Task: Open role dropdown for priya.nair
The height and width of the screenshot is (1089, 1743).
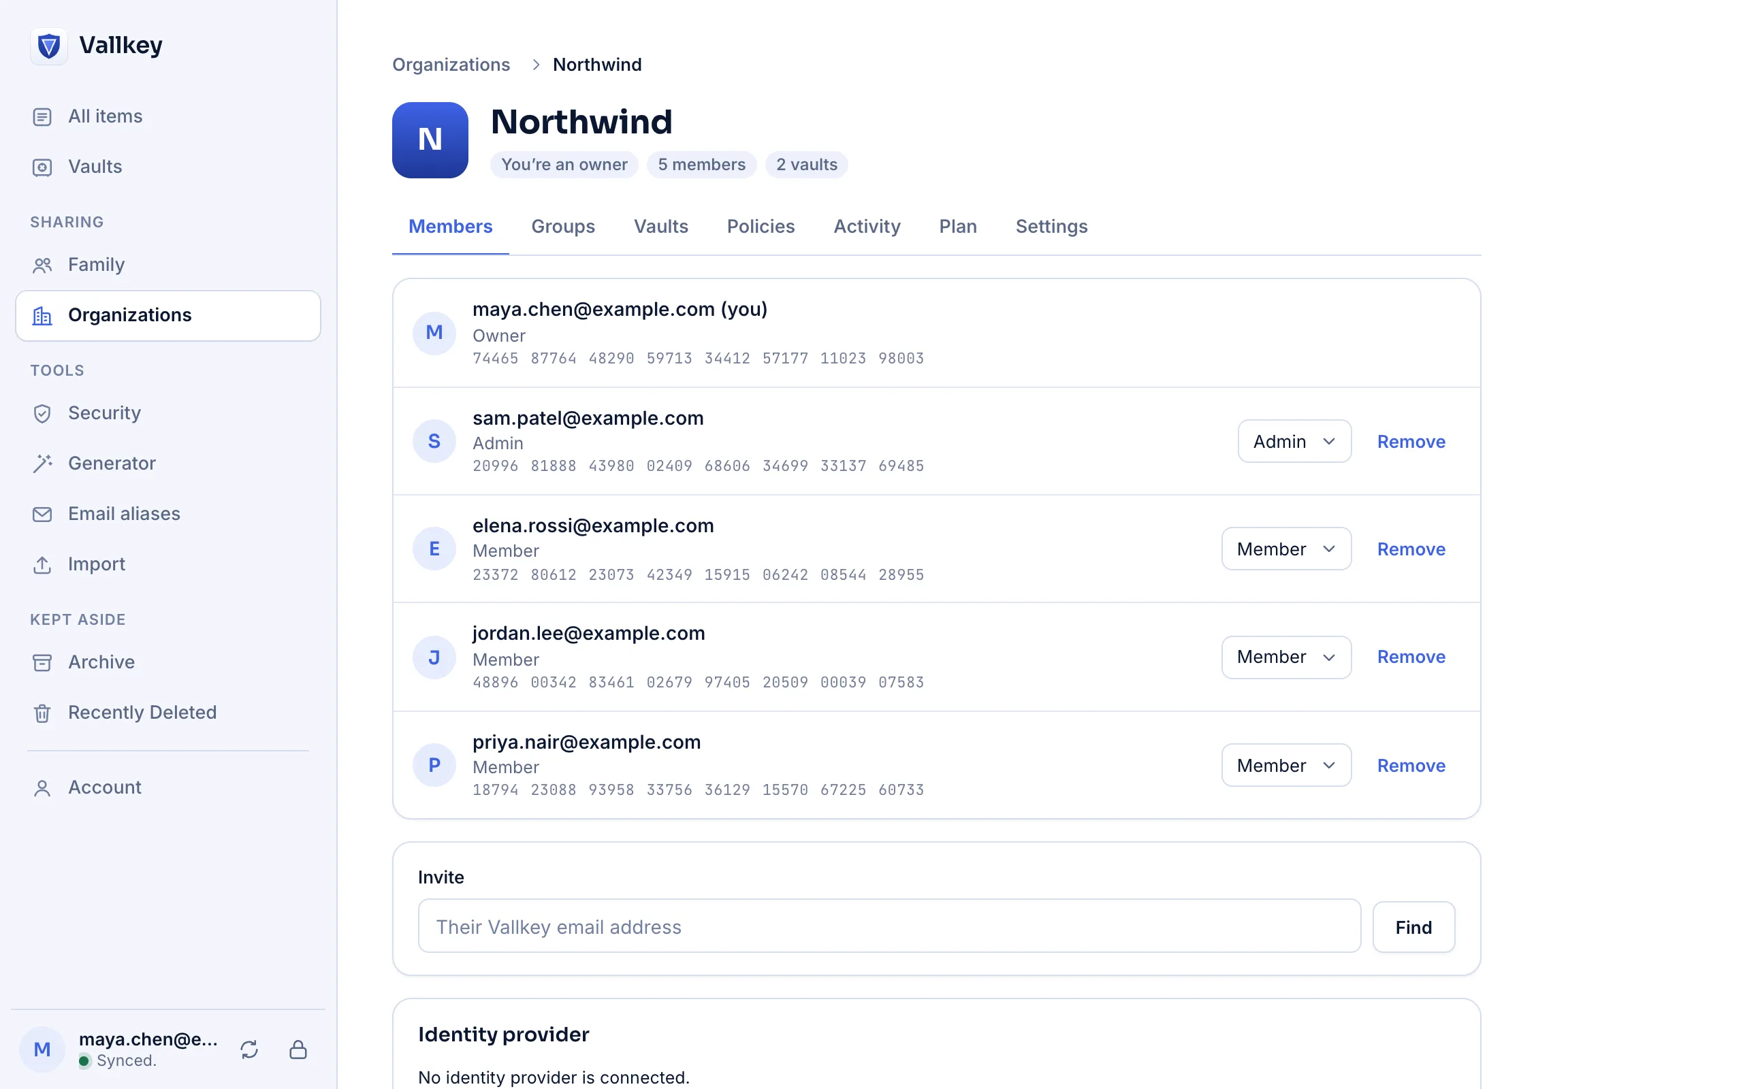Action: point(1286,765)
